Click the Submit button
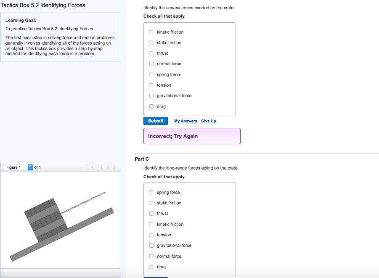Screen dimensions: 379x278 [x=155, y=121]
